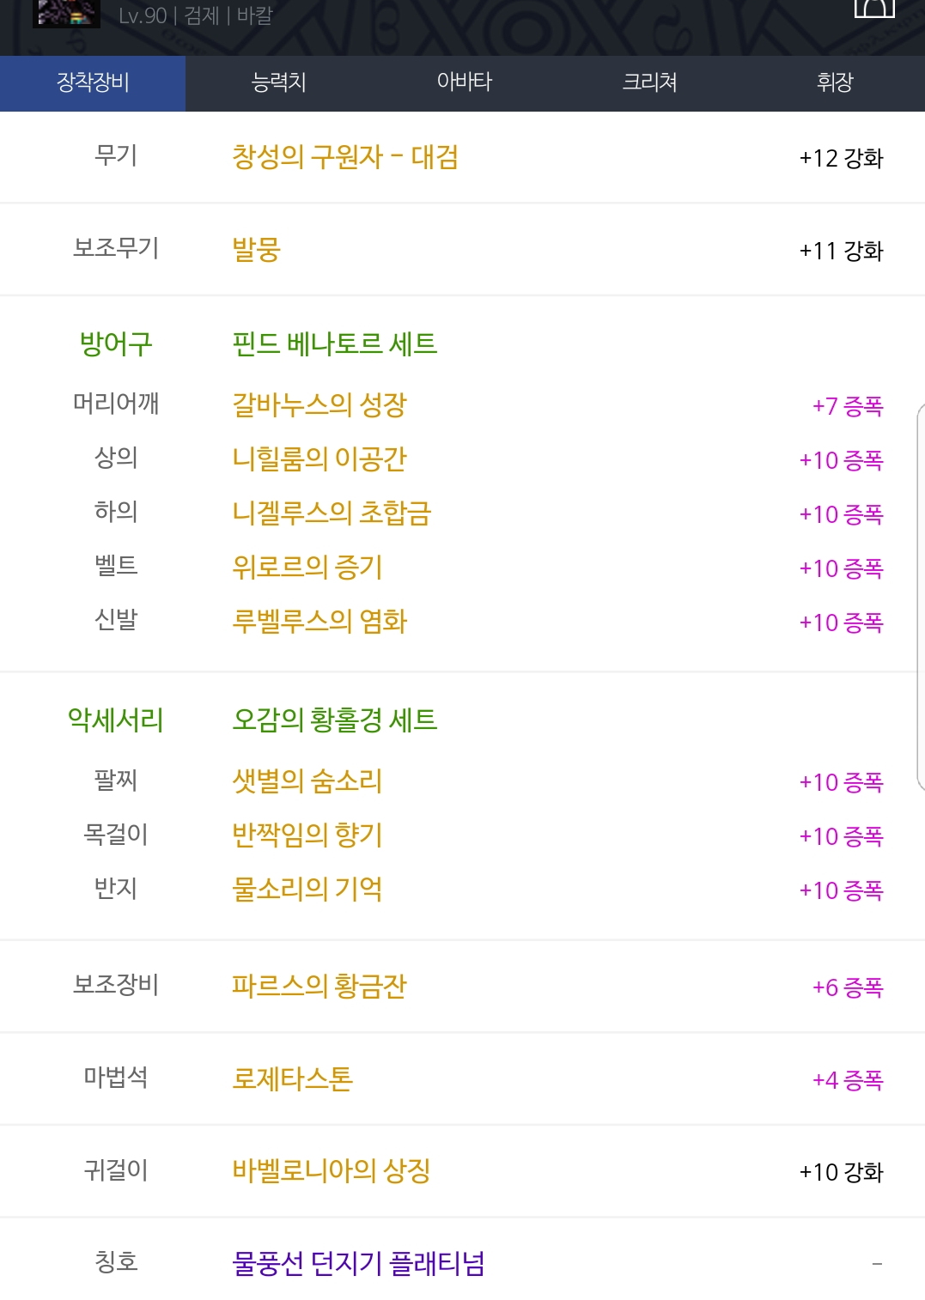Click 갈바누스의 성장 shoulder item
The image size is (925, 1300).
pos(319,404)
